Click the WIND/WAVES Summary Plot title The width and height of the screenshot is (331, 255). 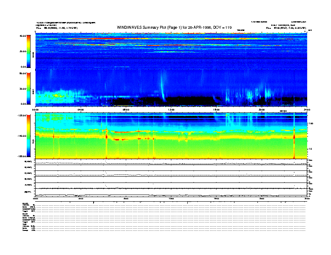point(174,27)
